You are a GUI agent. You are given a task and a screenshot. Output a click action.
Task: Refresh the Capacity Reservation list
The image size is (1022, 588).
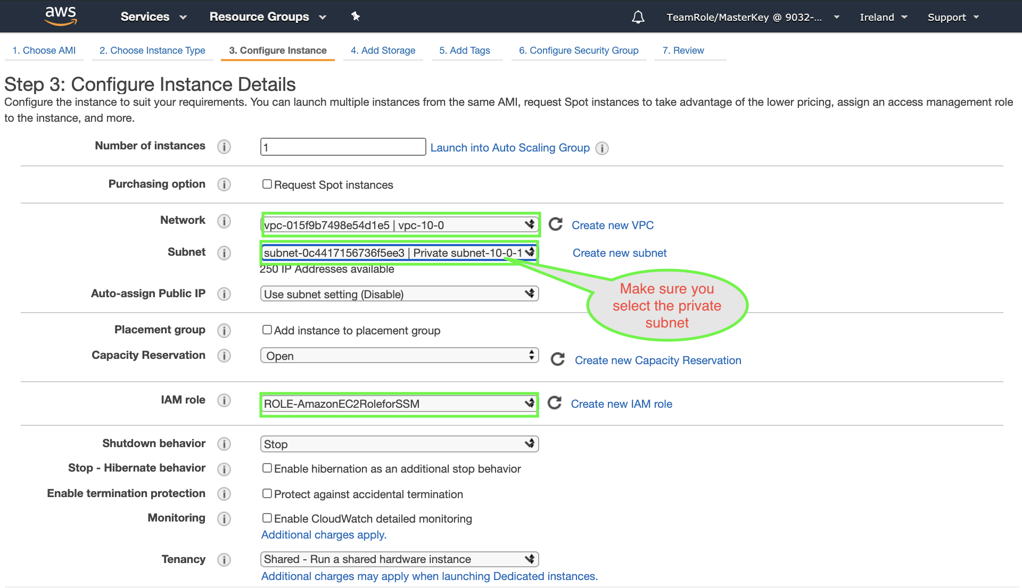tap(557, 359)
